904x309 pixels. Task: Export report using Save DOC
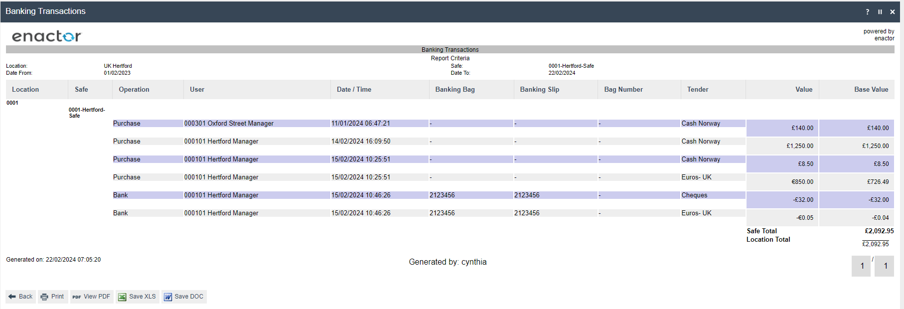click(x=184, y=297)
